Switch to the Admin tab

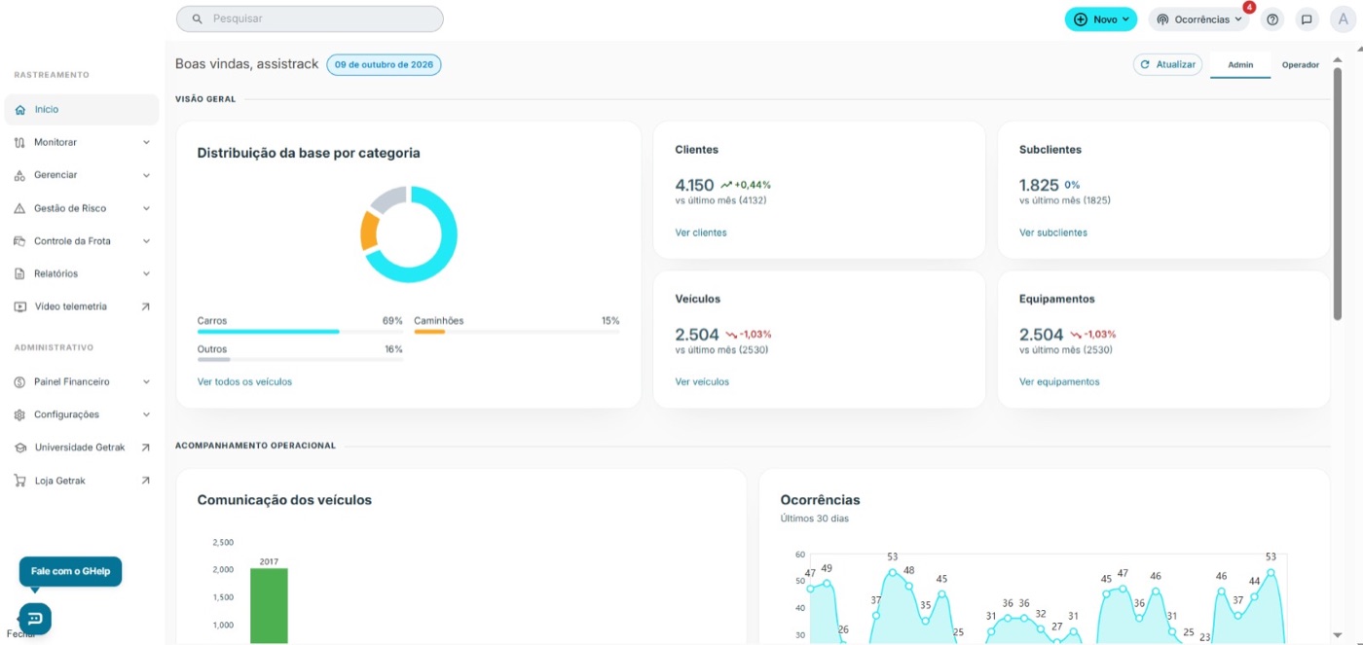[x=1240, y=65]
